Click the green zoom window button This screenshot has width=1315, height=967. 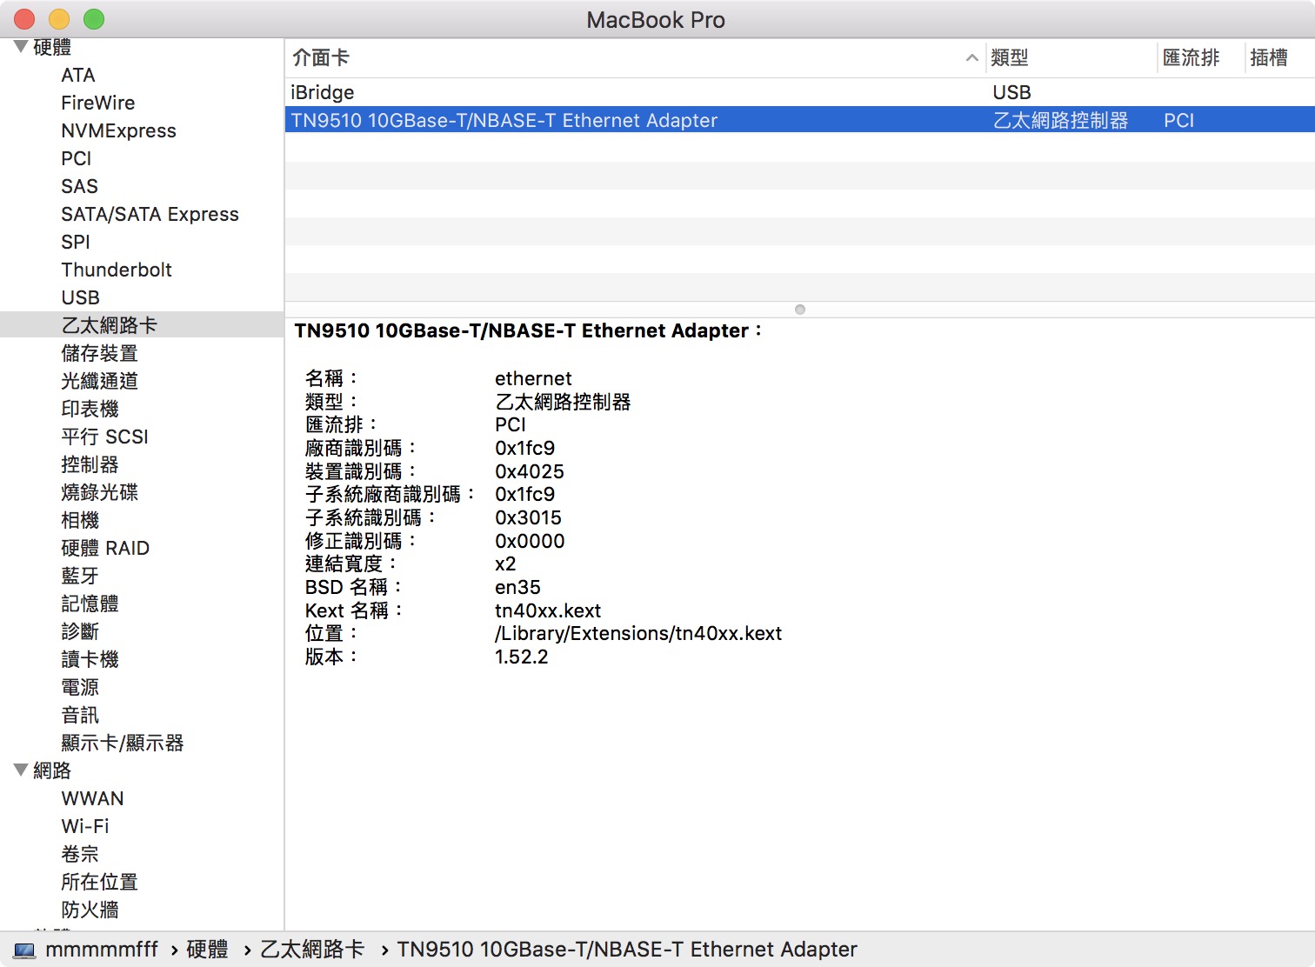93,19
